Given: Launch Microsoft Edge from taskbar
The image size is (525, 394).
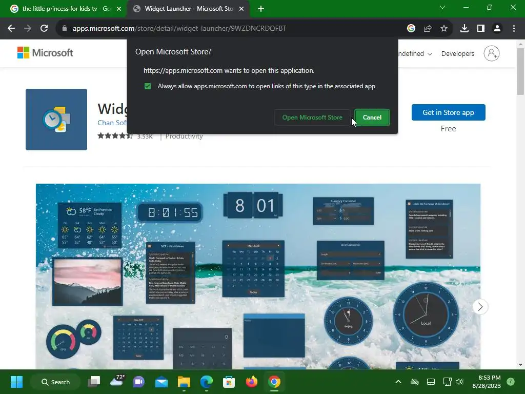Looking at the screenshot, I should click(x=206, y=382).
